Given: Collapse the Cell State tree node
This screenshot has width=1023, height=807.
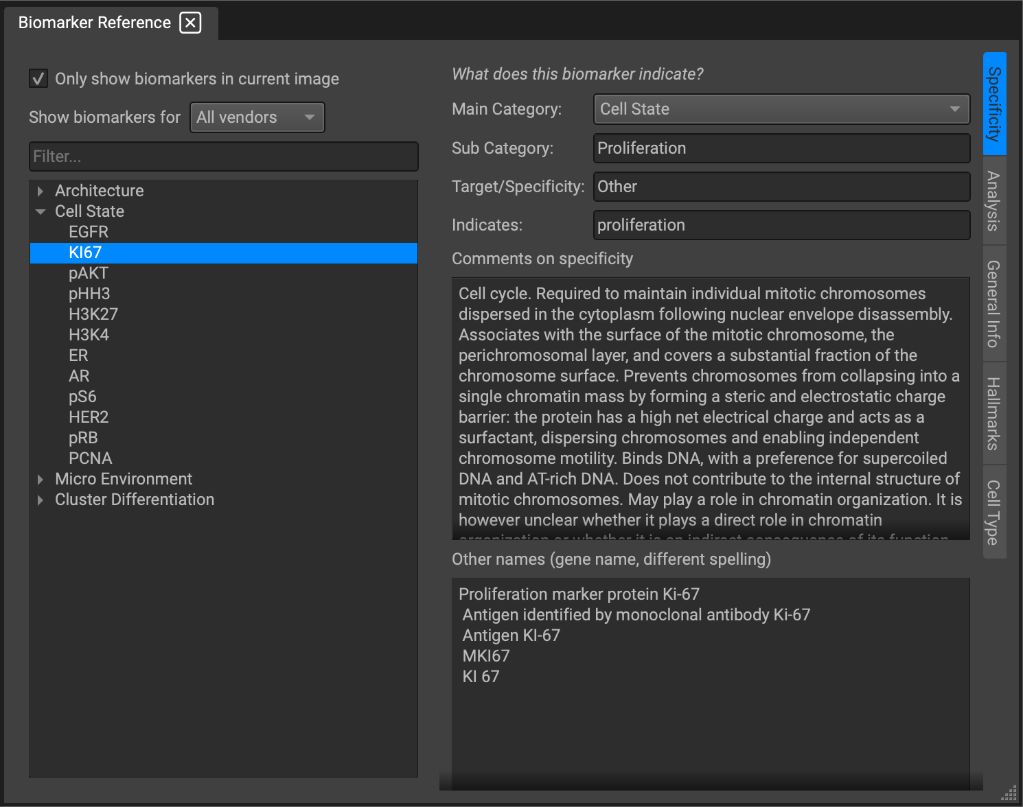Looking at the screenshot, I should [41, 211].
